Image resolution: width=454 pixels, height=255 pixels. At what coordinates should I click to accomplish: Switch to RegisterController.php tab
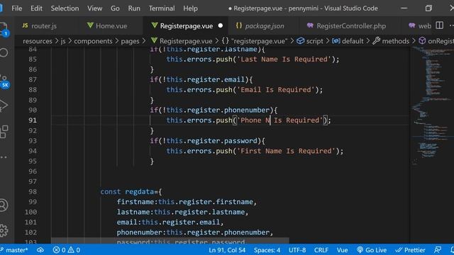[x=346, y=25]
